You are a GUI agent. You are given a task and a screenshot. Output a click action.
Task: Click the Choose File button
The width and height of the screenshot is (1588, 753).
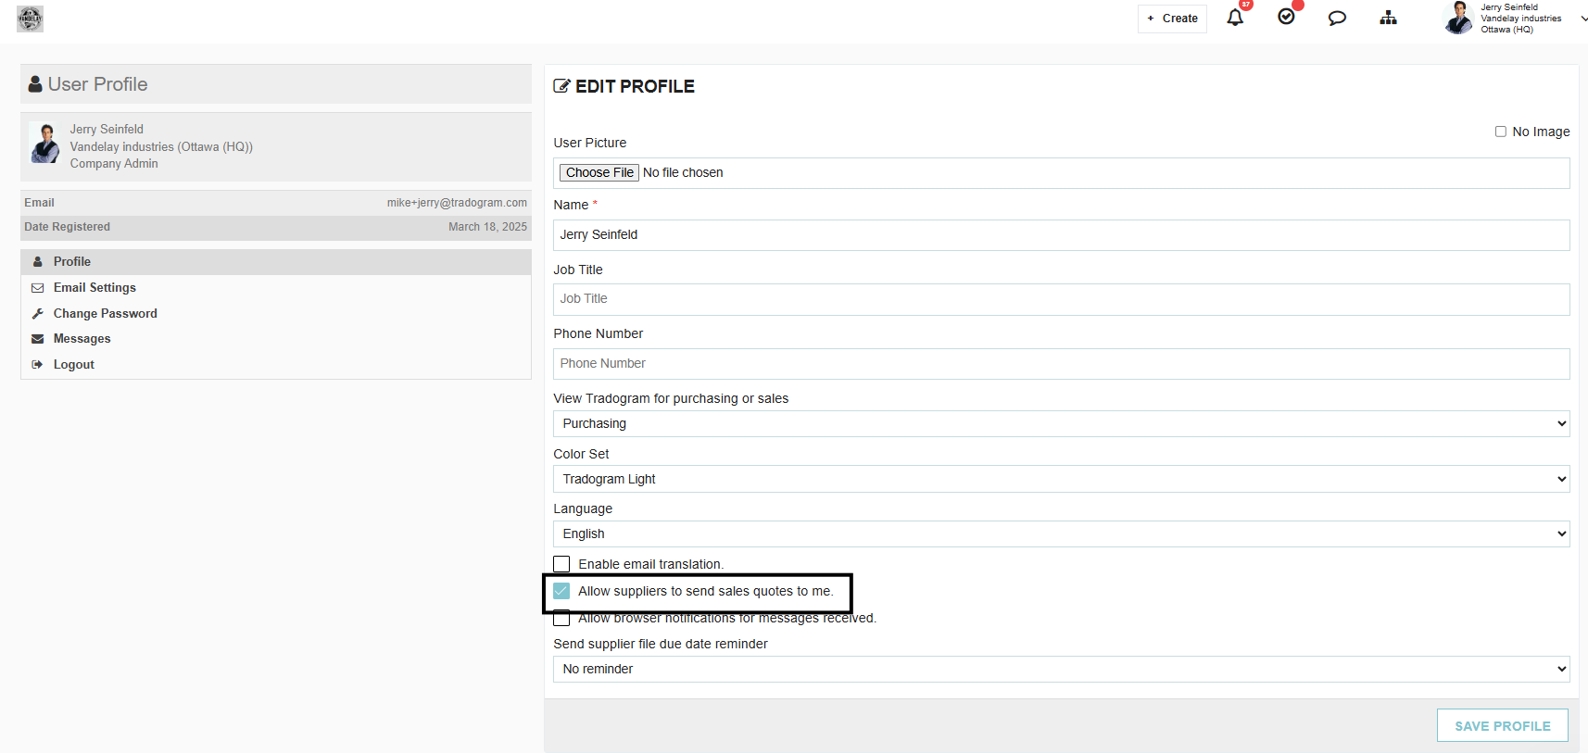click(599, 172)
